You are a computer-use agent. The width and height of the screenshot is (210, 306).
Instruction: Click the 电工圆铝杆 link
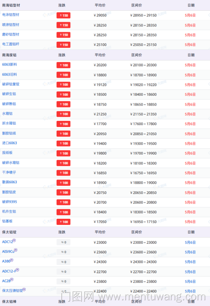point(11,44)
